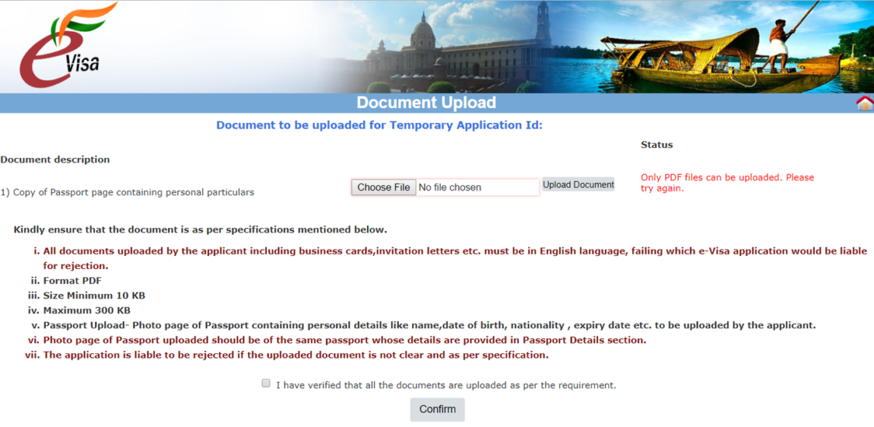Tick the documents verified checkbox
This screenshot has height=427, width=874.
(x=266, y=384)
